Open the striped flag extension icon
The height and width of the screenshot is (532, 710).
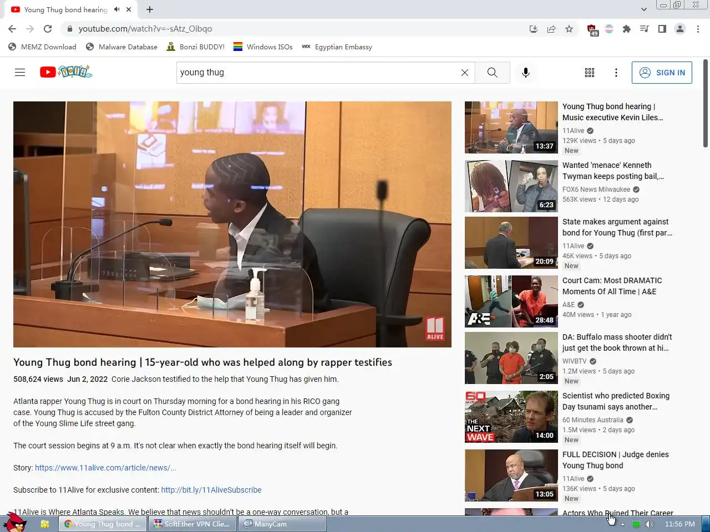point(609,29)
